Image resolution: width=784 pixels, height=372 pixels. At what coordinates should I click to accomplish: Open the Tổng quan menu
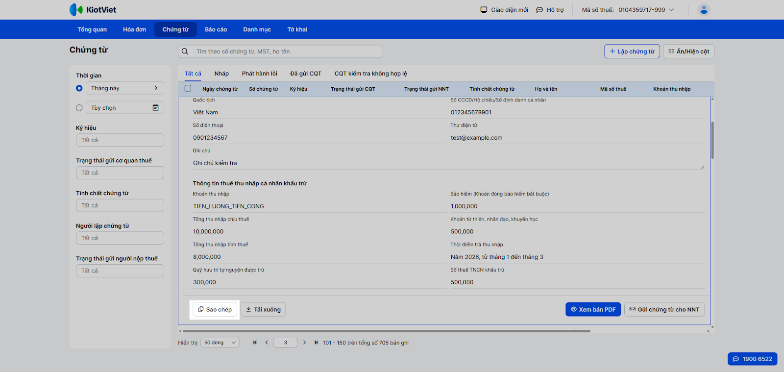click(92, 29)
